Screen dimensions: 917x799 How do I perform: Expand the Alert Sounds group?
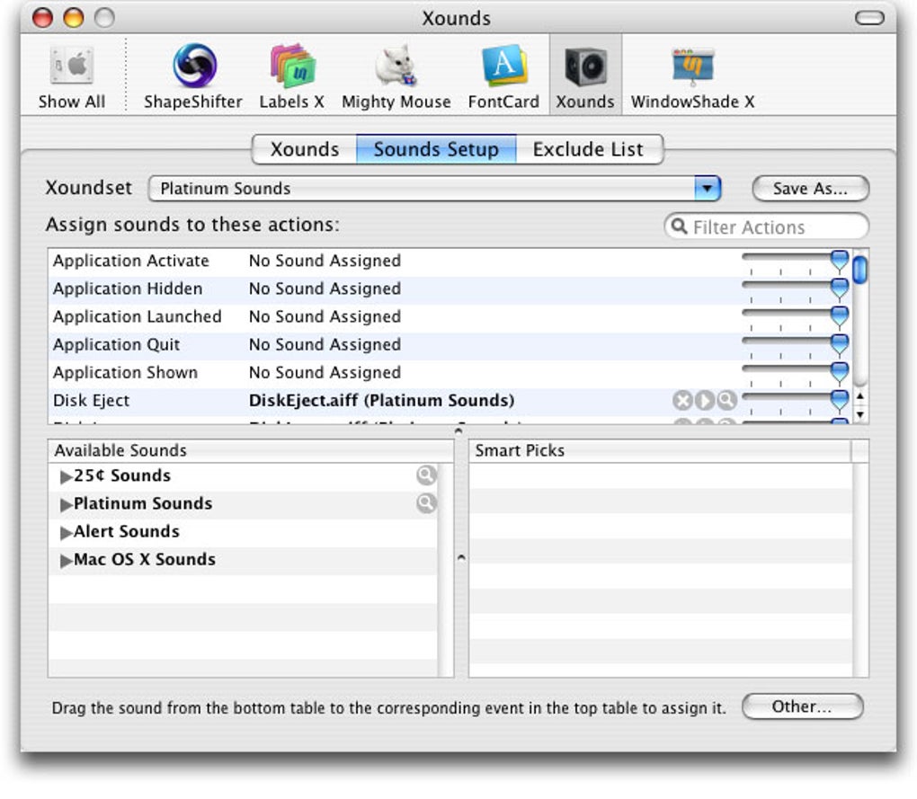click(67, 532)
